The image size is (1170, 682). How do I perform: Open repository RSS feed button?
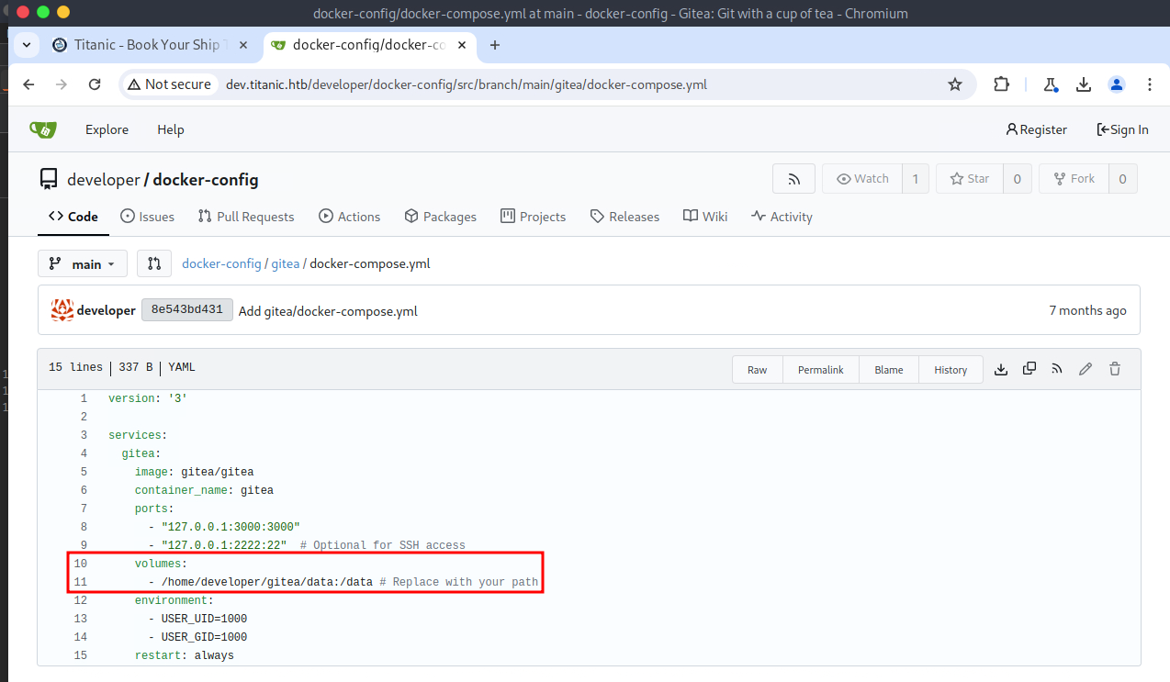[793, 179]
